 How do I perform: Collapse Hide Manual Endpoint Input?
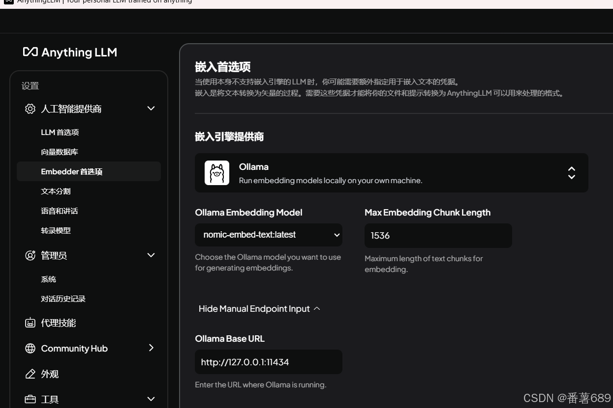pos(259,308)
